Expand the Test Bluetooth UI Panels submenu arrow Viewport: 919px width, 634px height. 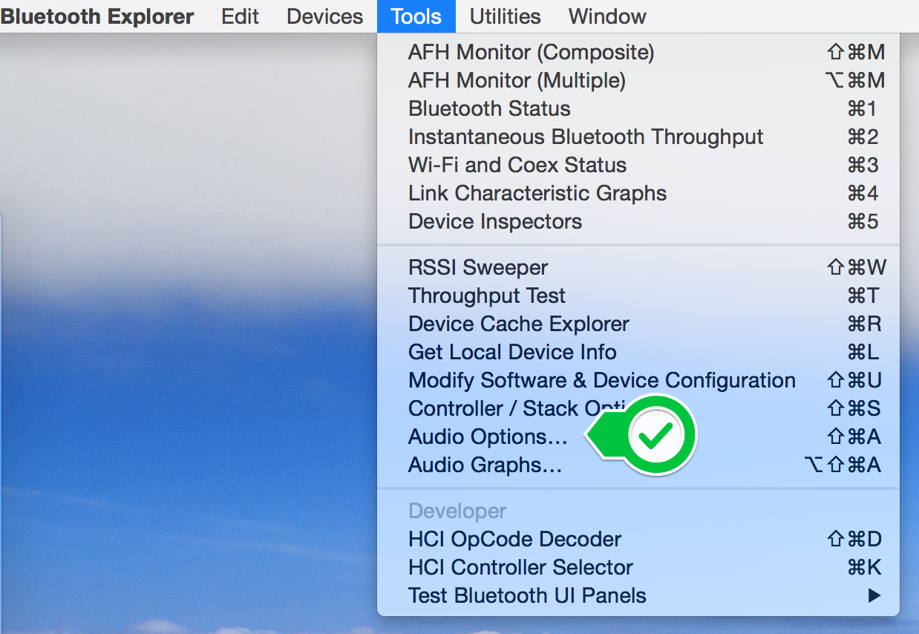(x=874, y=595)
